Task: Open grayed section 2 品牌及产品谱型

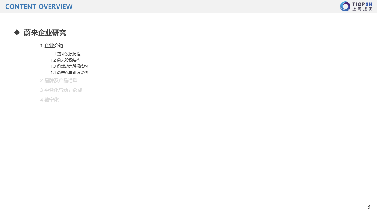Action: [x=59, y=80]
